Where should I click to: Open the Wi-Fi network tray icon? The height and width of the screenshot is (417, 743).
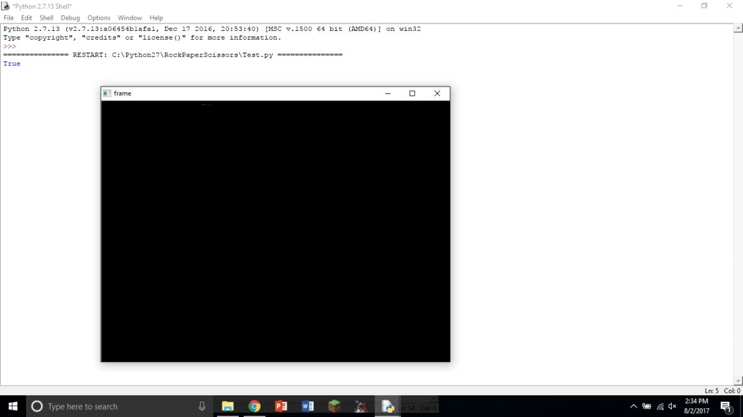(x=661, y=406)
